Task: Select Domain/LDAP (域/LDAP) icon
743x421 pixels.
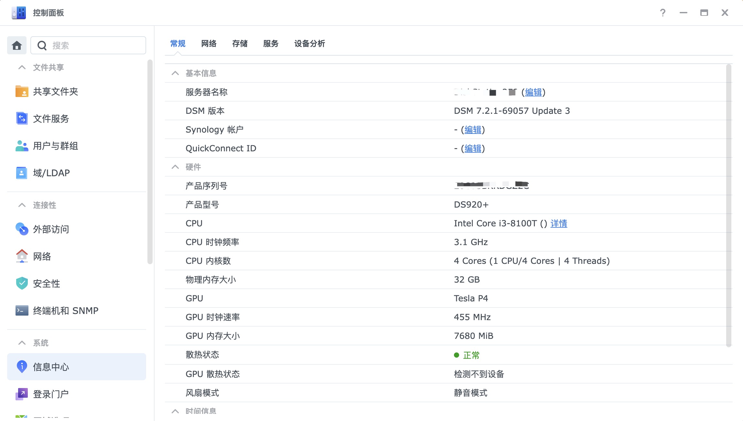Action: coord(22,173)
